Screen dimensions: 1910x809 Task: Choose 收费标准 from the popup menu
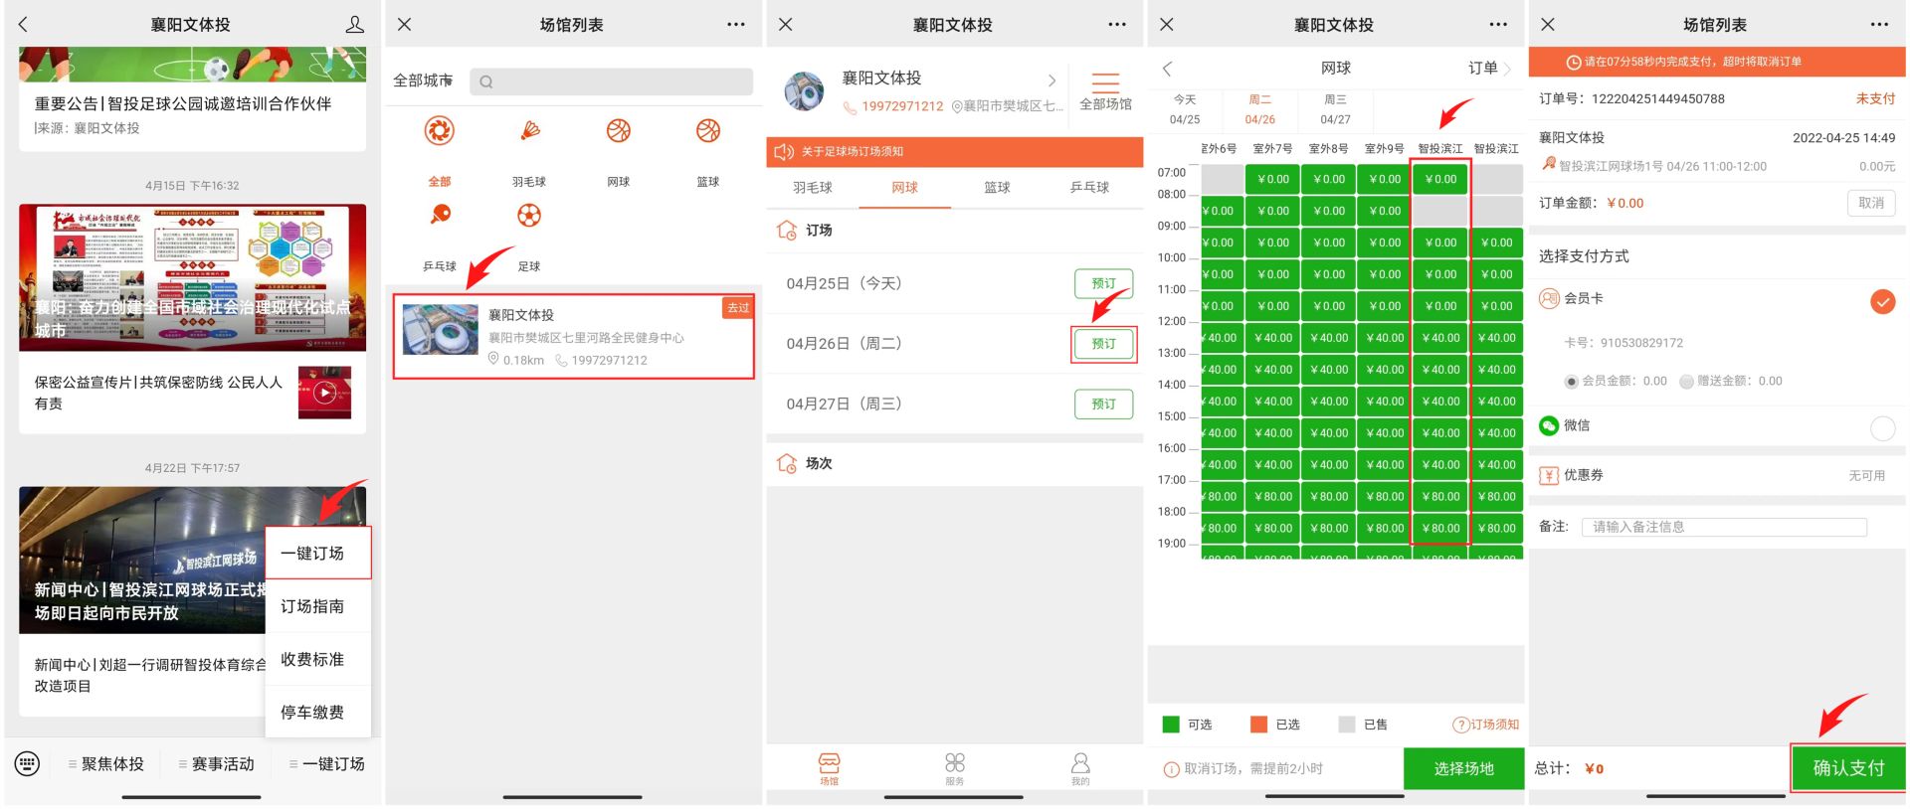[312, 660]
